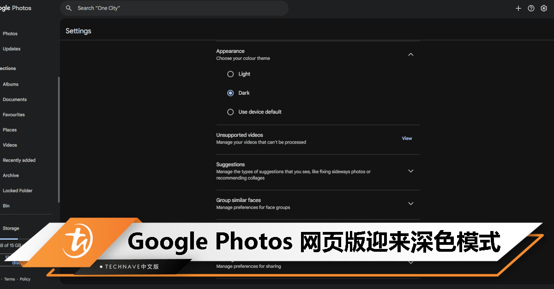The width and height of the screenshot is (554, 289).
Task: Expand the Suggestions section chevron
Action: click(x=411, y=171)
